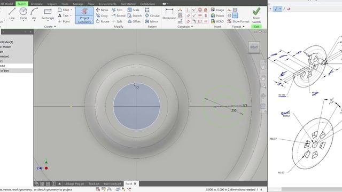
Task: Open the View ribbon tab
Action: point(91,4)
